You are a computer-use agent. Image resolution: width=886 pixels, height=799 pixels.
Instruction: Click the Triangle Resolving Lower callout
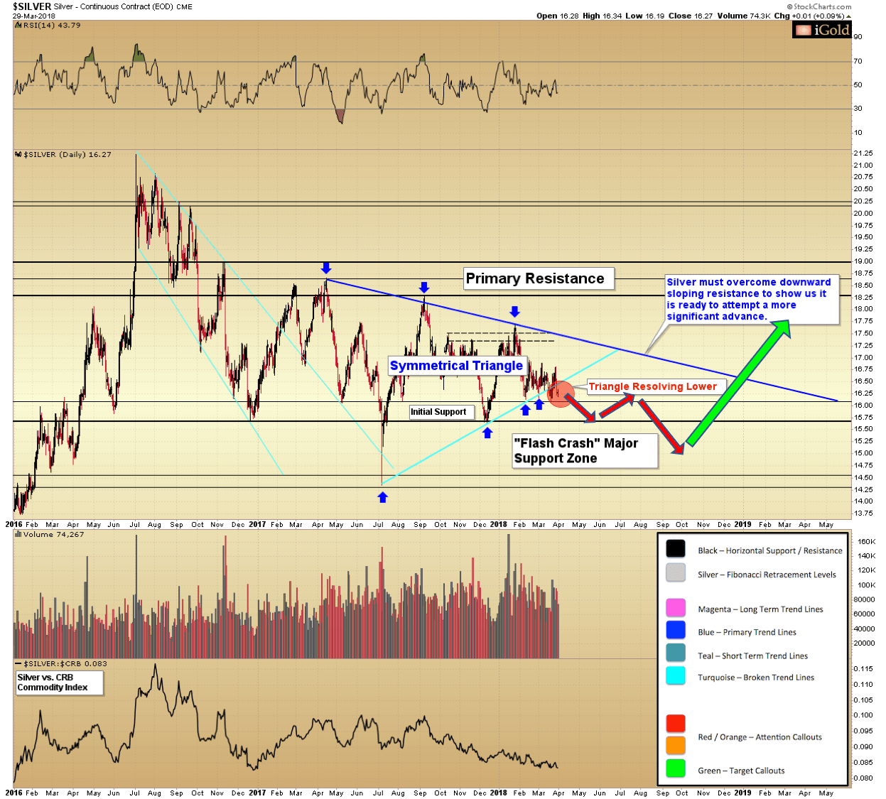pos(652,386)
